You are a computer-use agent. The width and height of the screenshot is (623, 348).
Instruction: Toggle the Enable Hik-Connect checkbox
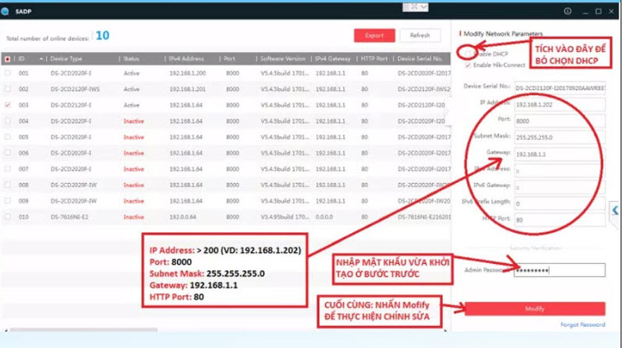click(x=467, y=65)
